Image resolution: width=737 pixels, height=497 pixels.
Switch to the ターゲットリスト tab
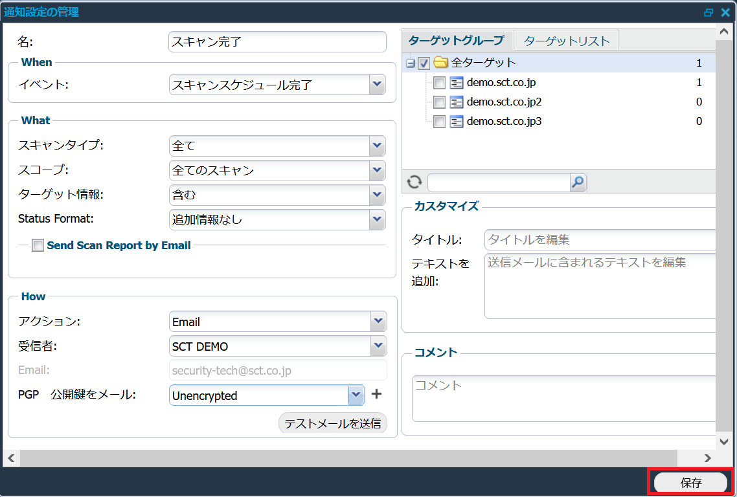567,41
